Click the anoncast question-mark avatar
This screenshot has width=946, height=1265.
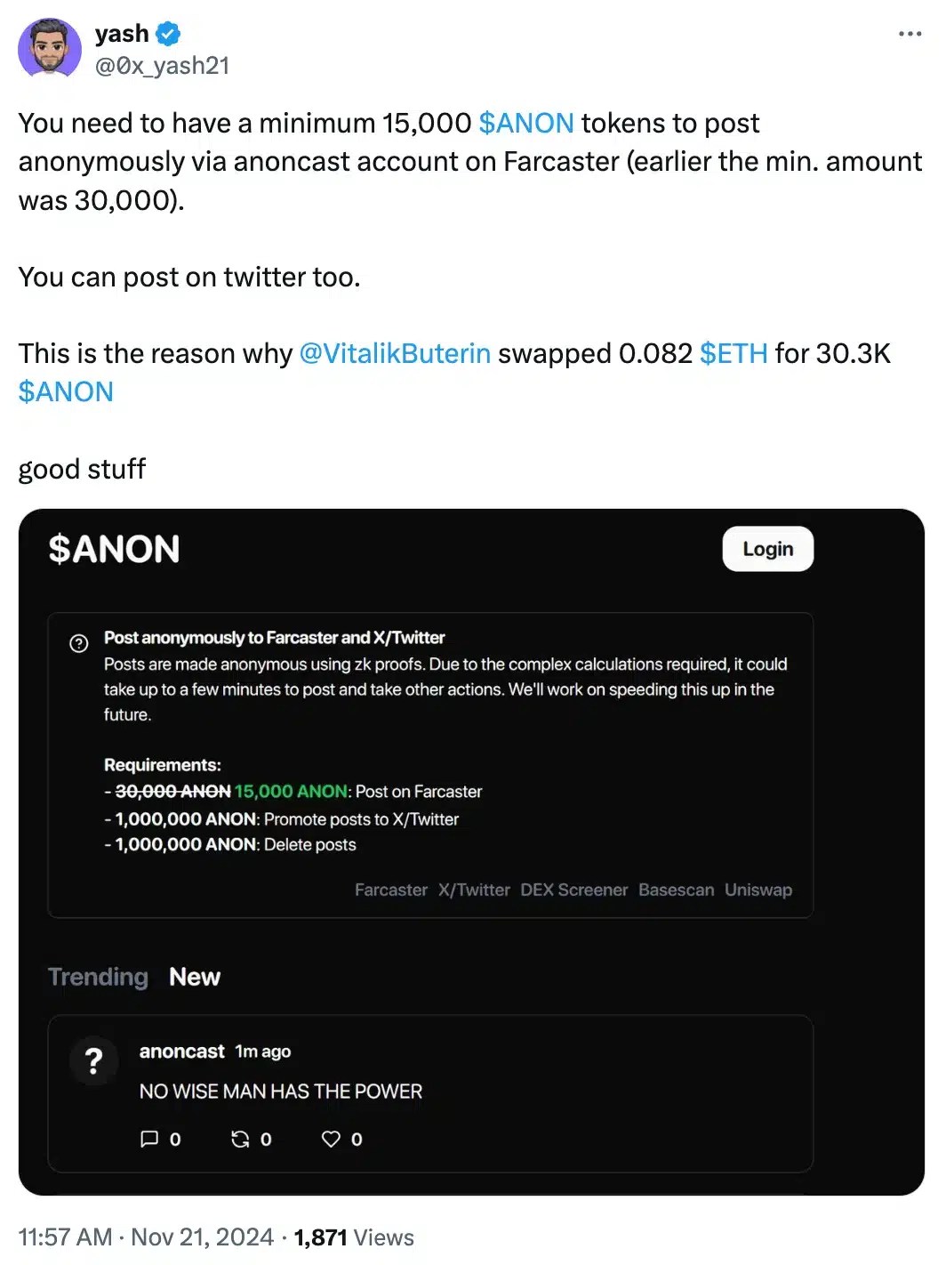(x=93, y=1060)
